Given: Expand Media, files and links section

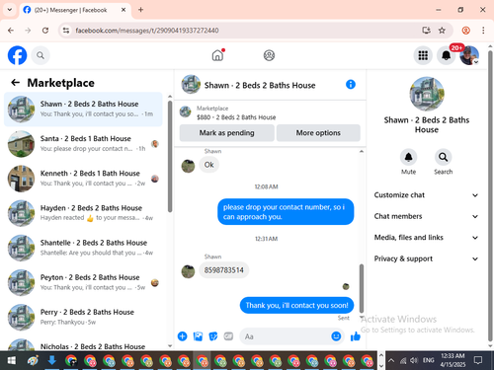Looking at the screenshot, I should tap(426, 238).
